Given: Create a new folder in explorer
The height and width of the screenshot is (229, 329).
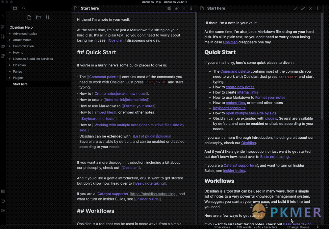Looking at the screenshot, I should coord(38,17).
